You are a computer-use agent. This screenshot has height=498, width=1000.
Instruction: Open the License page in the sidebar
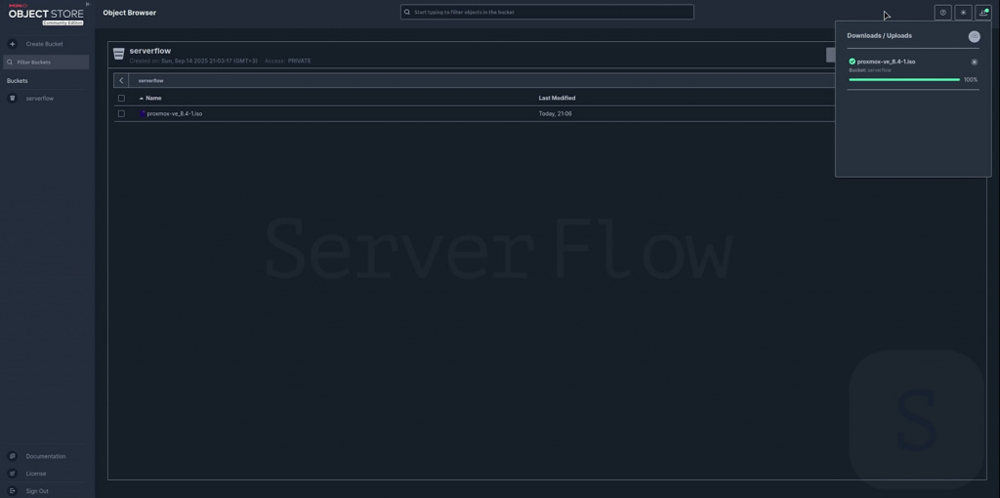tap(35, 474)
